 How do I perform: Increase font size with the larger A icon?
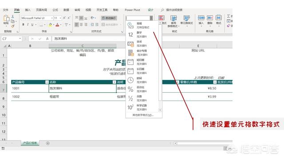pyautogui.click(x=64, y=18)
